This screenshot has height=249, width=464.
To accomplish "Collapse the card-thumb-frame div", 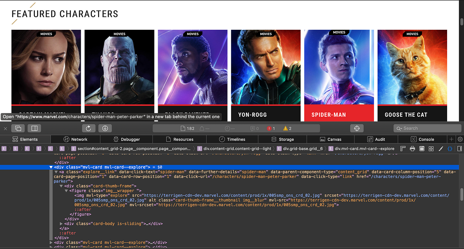I will pos(62,186).
